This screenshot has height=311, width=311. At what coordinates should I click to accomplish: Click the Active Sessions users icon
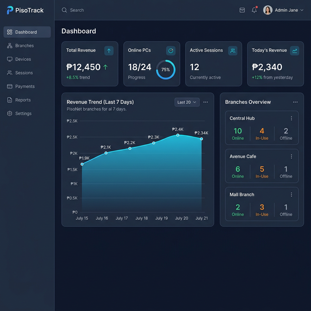coord(233,51)
